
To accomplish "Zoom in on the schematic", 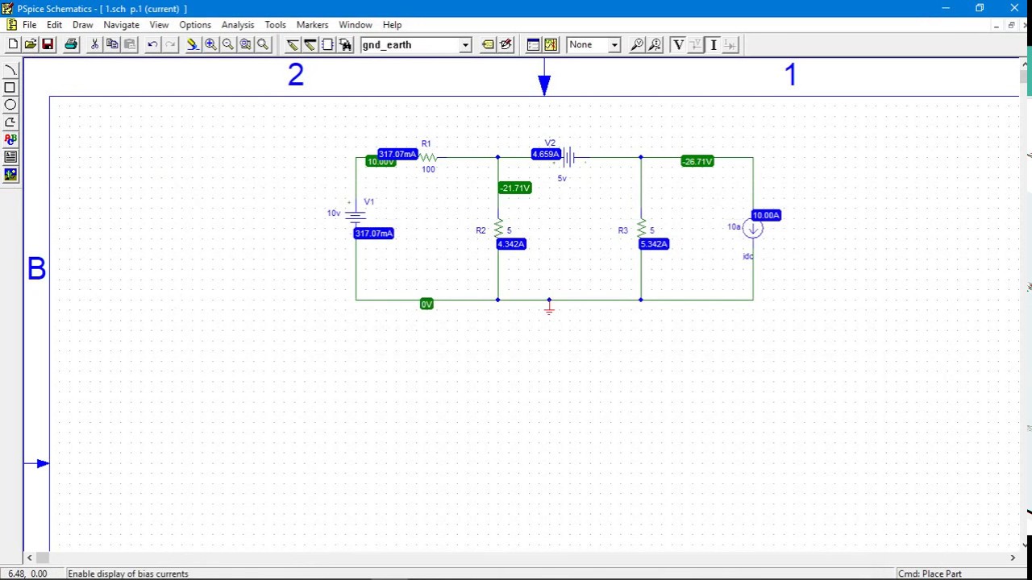I will pyautogui.click(x=210, y=45).
